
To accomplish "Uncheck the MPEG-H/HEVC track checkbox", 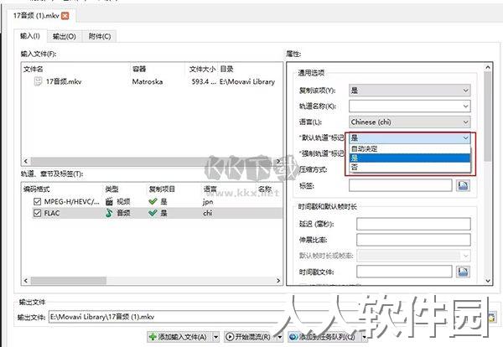I will click(37, 201).
